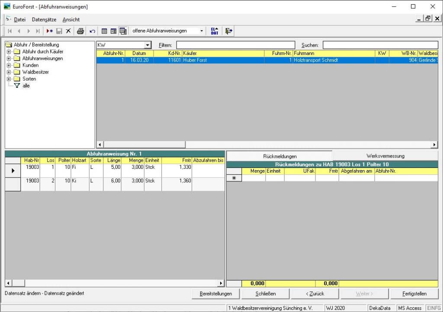443x312 pixels.
Task: Select the table view icon
Action: tap(104, 31)
